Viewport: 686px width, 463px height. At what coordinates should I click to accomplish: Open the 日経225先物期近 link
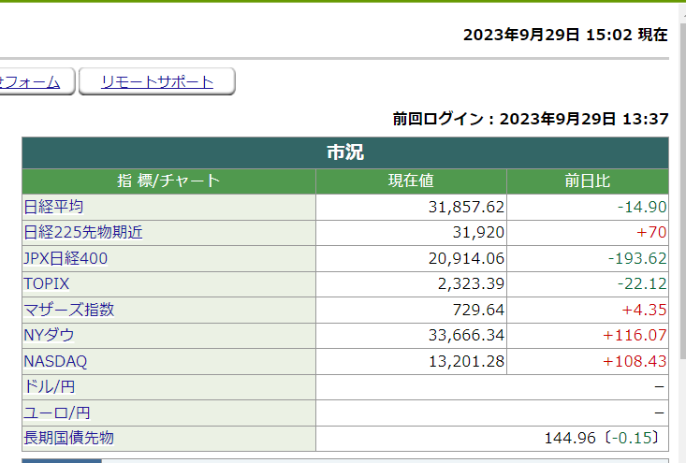point(82,232)
